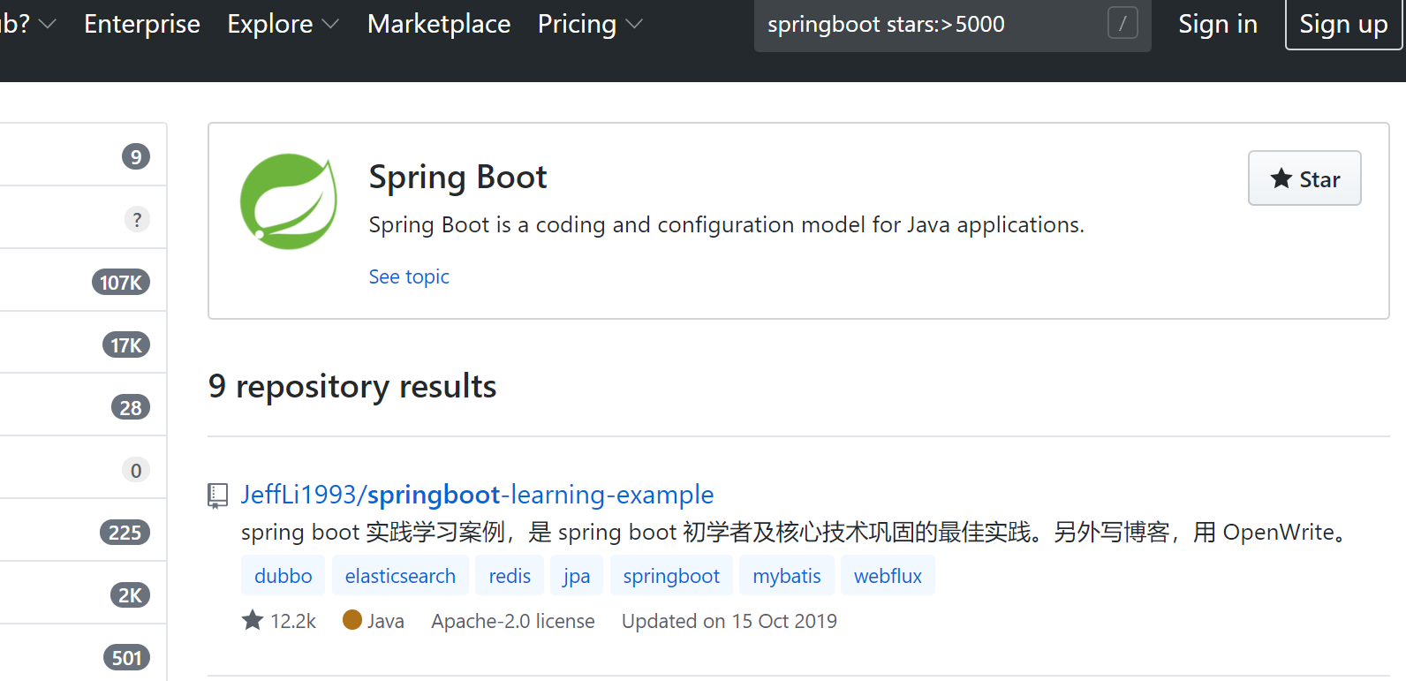The height and width of the screenshot is (681, 1406).
Task: Click the See topic link
Action: 409,276
